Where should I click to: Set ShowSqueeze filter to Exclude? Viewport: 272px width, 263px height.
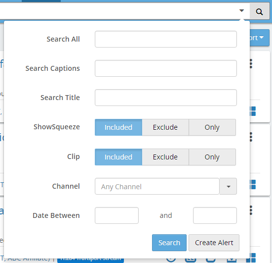click(x=165, y=127)
